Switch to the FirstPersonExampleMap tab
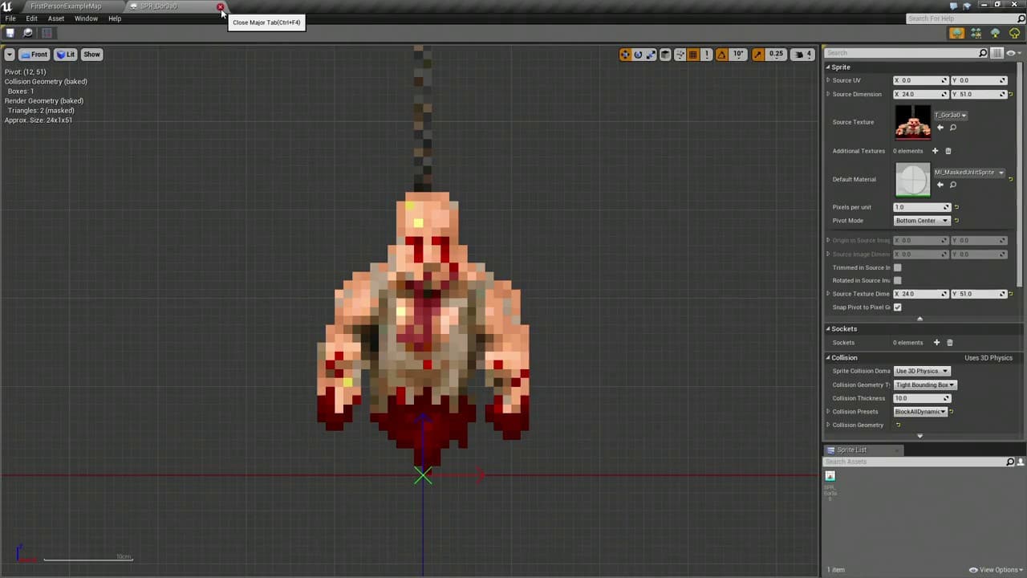1027x578 pixels. click(66, 6)
